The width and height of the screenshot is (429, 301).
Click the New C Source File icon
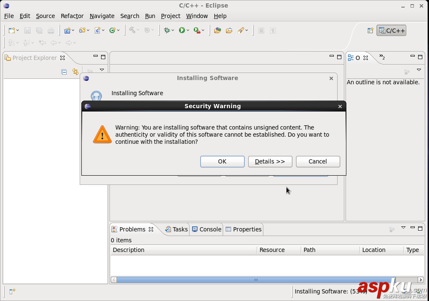click(x=97, y=30)
